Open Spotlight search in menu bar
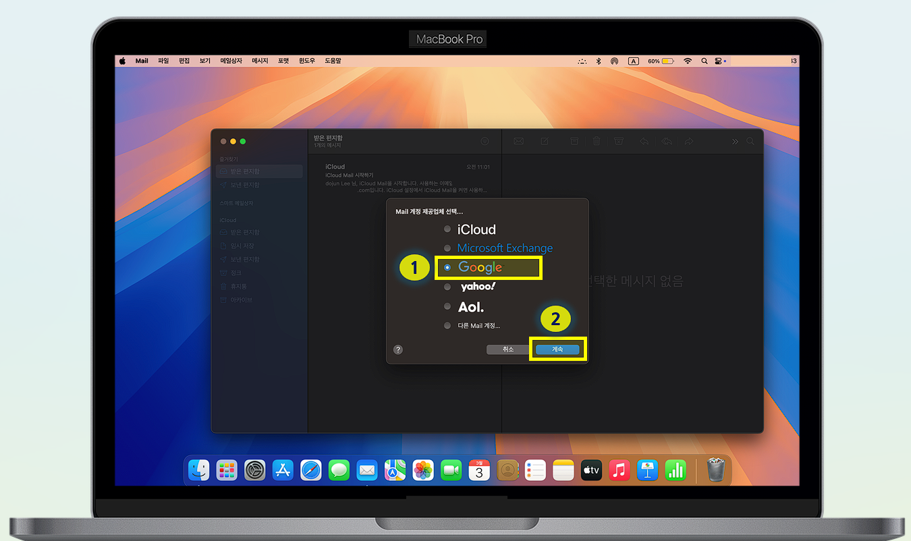 [x=705, y=61]
